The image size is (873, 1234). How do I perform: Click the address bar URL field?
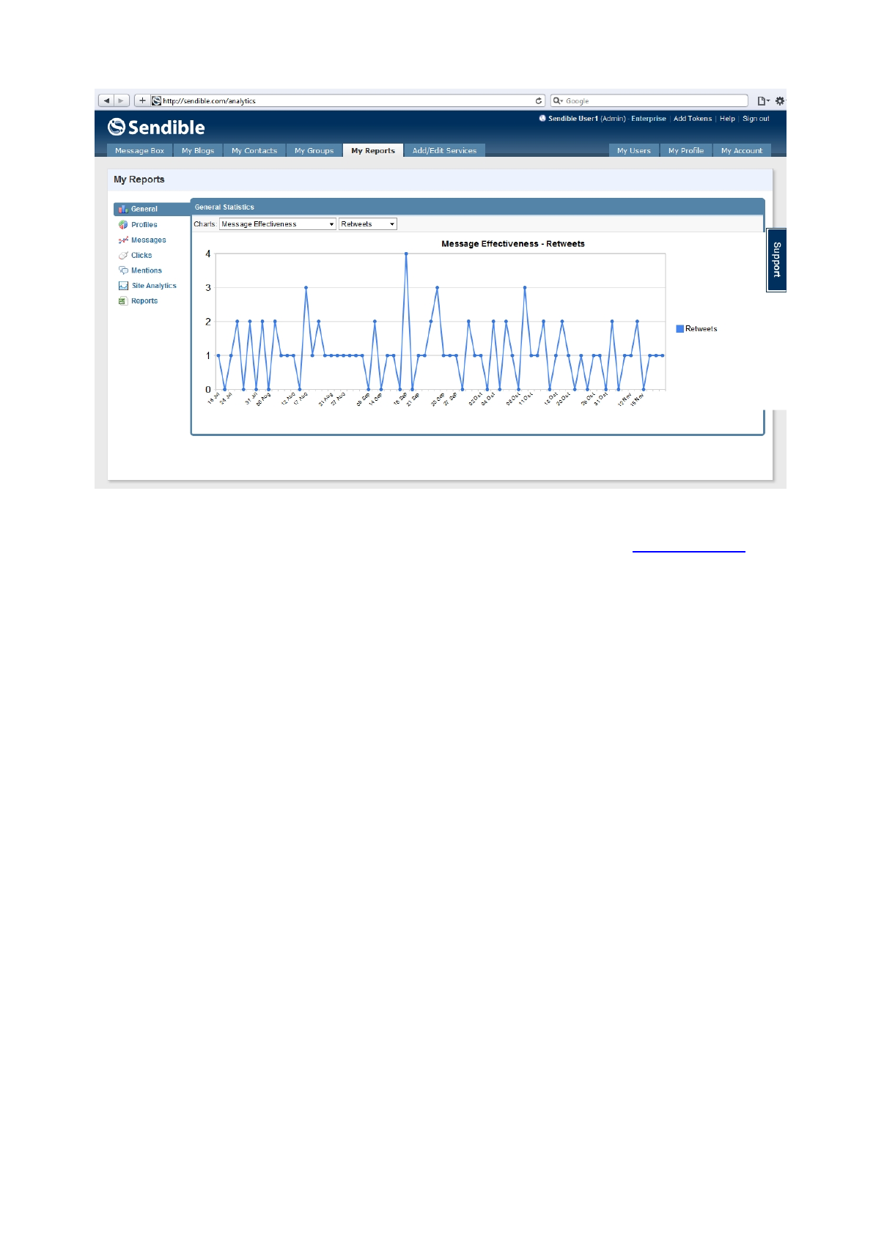tap(348, 101)
